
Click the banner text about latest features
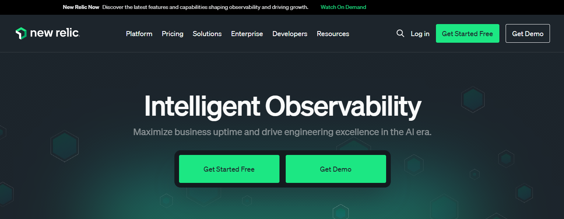point(205,7)
